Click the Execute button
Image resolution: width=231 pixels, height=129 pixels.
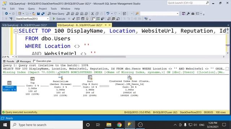click(x=59, y=19)
